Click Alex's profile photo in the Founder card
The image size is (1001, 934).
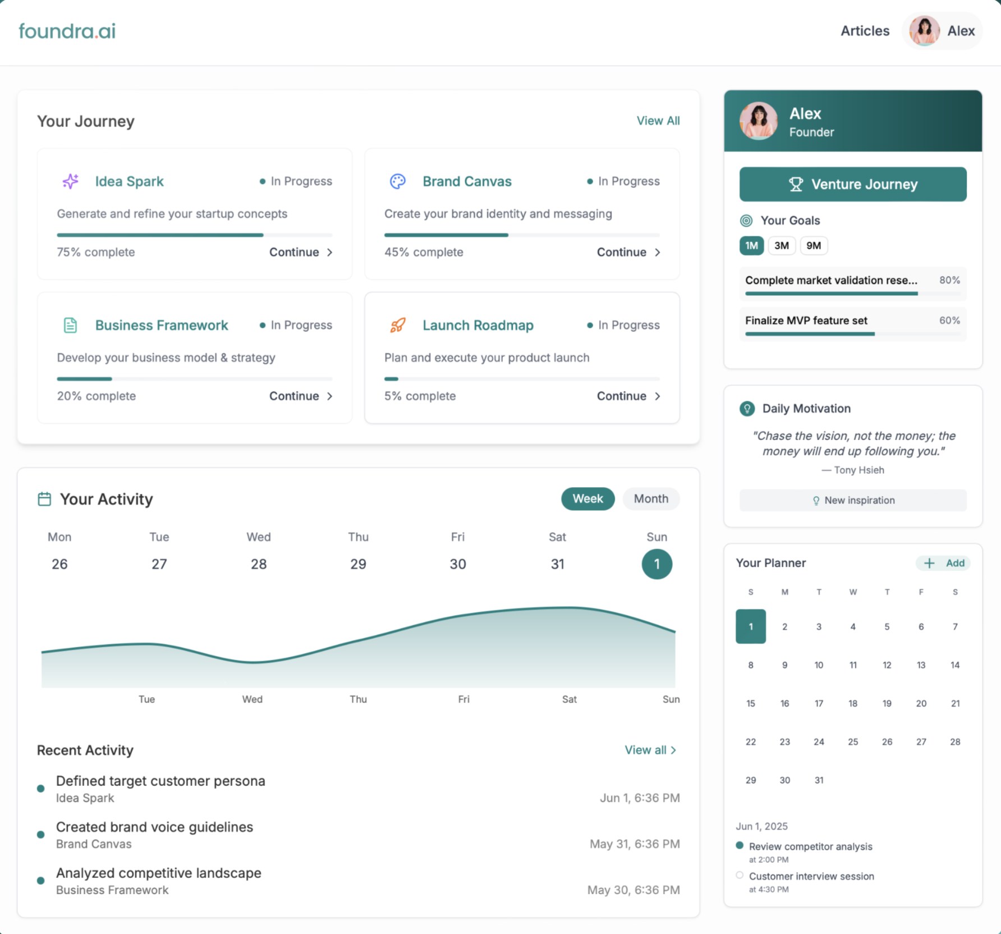[758, 121]
